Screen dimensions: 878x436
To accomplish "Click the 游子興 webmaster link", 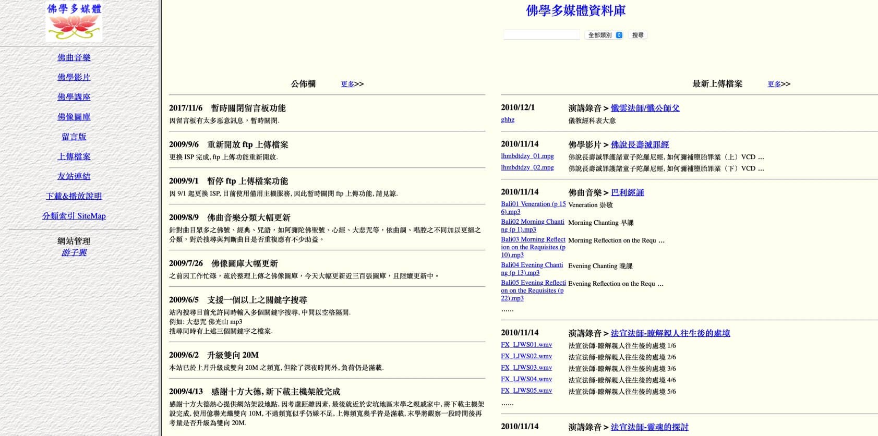I will click(74, 252).
